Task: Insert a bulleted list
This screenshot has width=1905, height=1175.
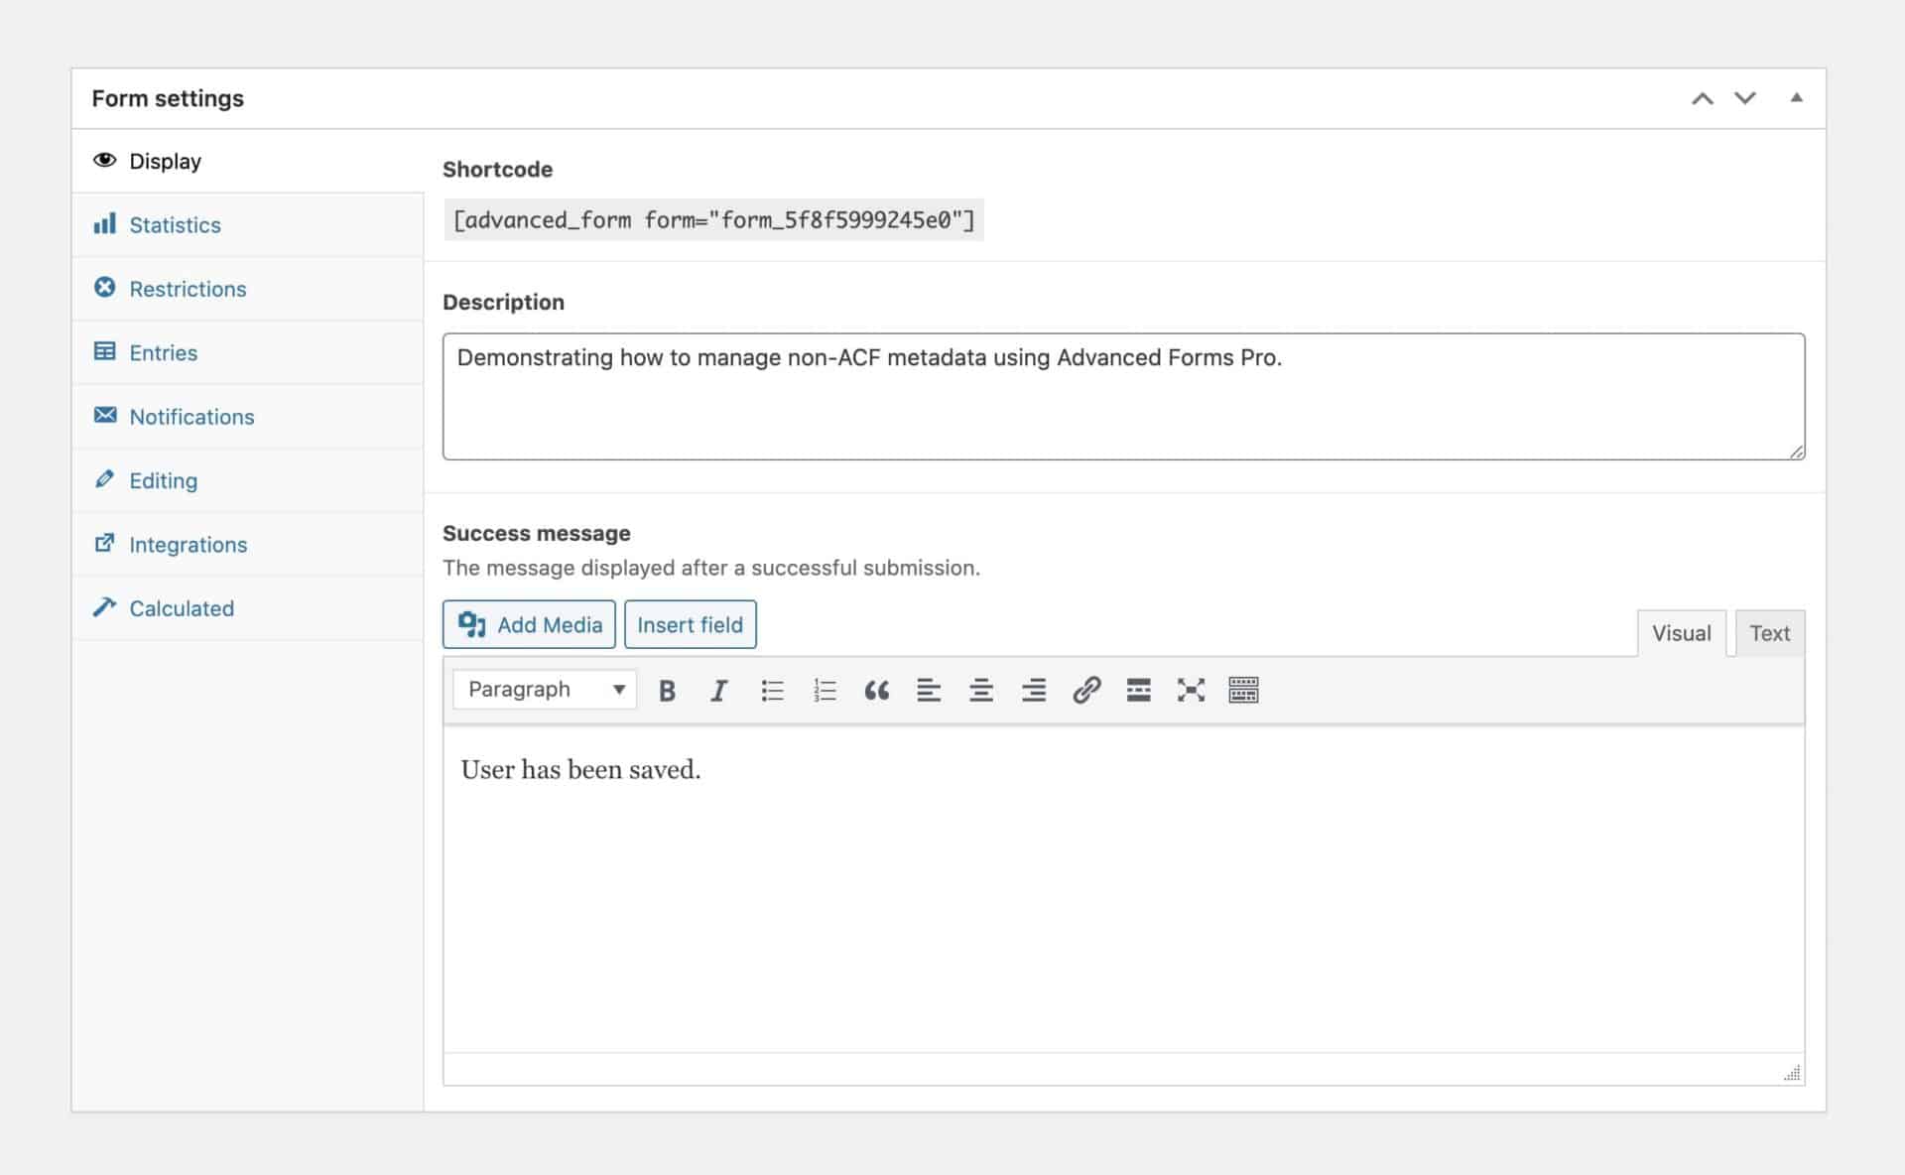Action: 772,690
